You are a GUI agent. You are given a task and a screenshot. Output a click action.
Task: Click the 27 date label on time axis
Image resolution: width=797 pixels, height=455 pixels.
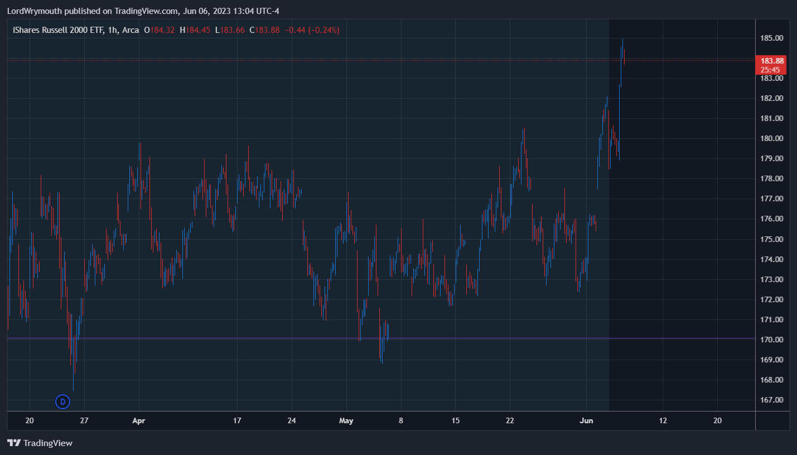click(84, 421)
